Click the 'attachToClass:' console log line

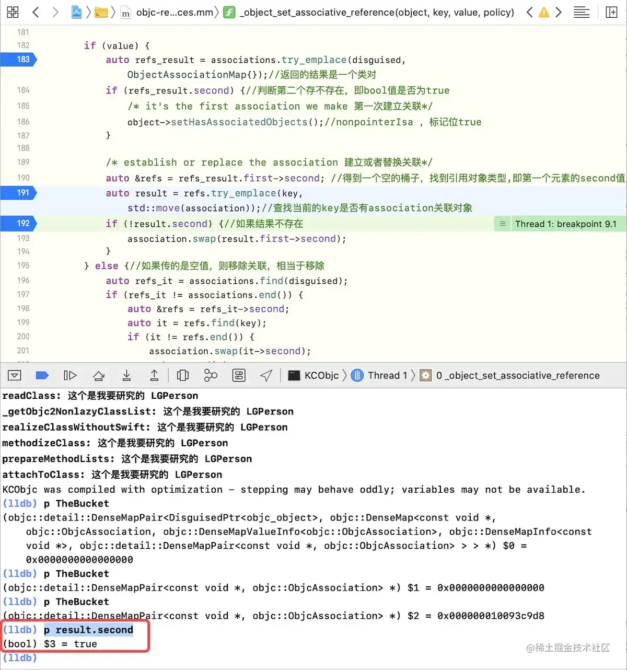(x=112, y=475)
